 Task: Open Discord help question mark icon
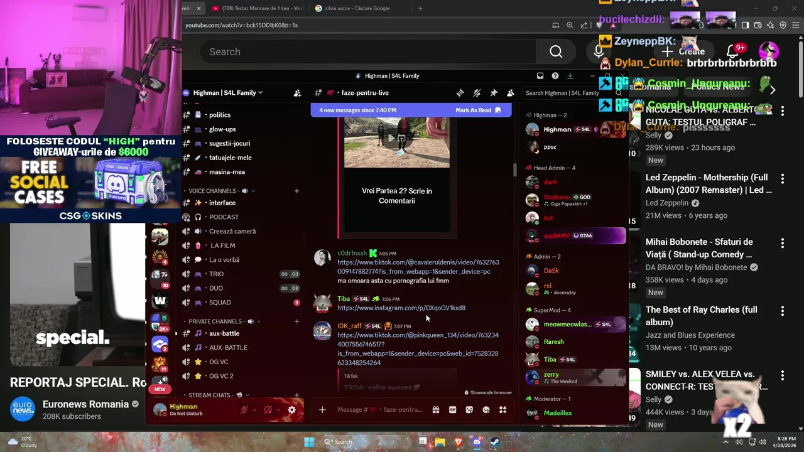(555, 76)
